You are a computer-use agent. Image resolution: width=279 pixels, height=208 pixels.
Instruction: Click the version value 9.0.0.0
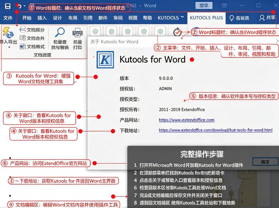(x=166, y=79)
